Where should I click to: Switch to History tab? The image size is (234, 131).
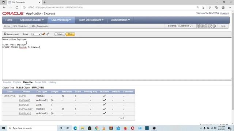point(52,82)
